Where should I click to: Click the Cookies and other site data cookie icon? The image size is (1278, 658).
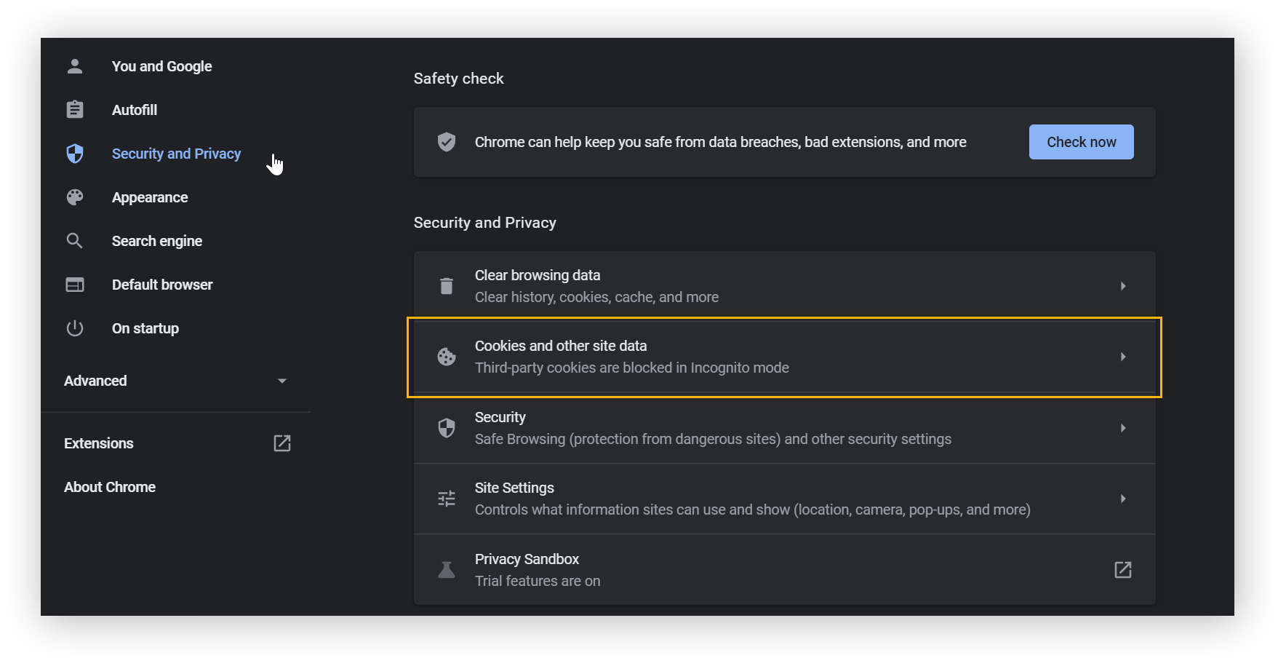(x=446, y=357)
